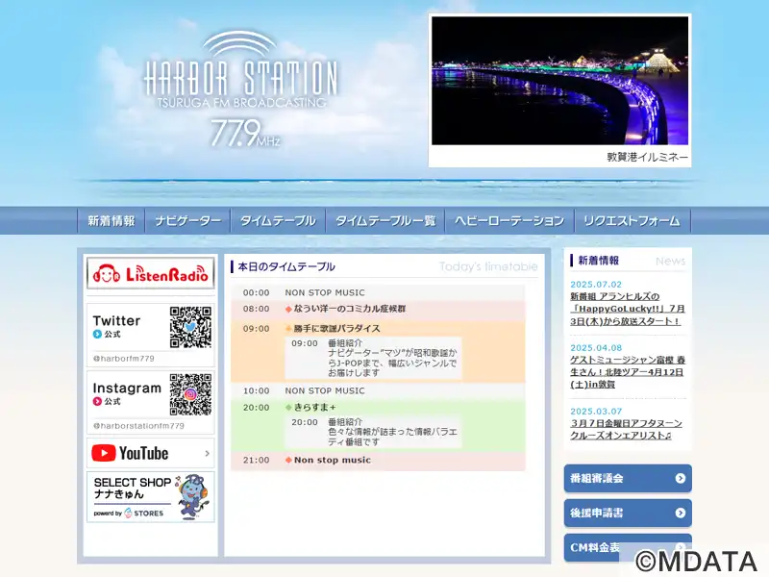Click the diamond marker beside Non stop music
Screen dimensions: 769x577
(x=288, y=461)
